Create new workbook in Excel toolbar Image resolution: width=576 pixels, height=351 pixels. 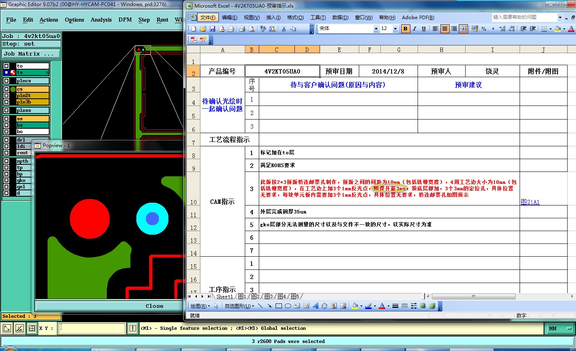[194, 29]
